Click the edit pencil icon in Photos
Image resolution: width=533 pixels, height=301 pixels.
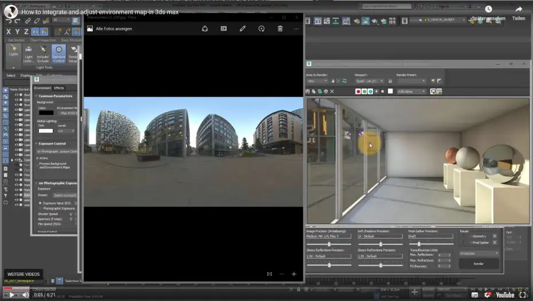pos(242,29)
